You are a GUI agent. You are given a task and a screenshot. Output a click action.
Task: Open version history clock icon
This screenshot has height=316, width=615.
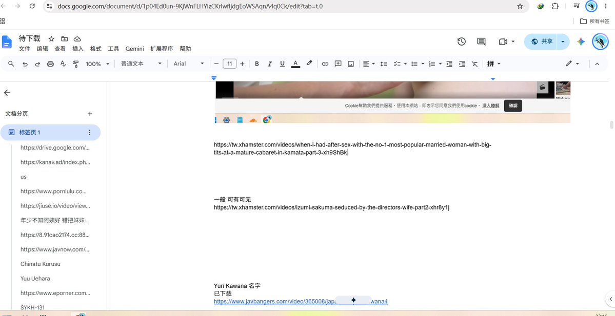pos(462,41)
